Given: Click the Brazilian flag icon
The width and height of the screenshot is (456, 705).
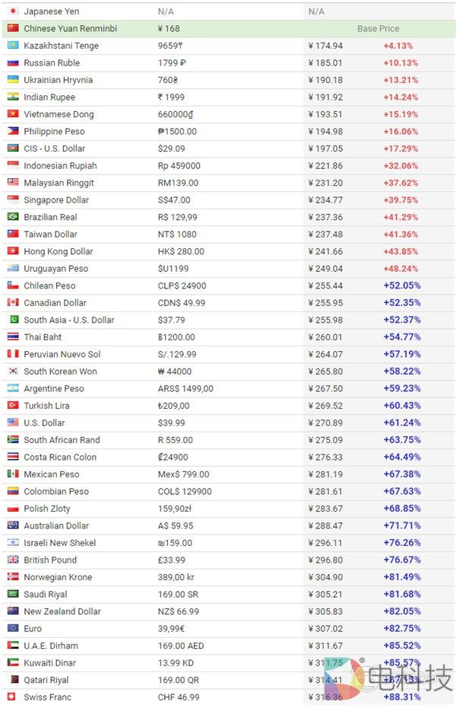Looking at the screenshot, I should click(x=13, y=217).
